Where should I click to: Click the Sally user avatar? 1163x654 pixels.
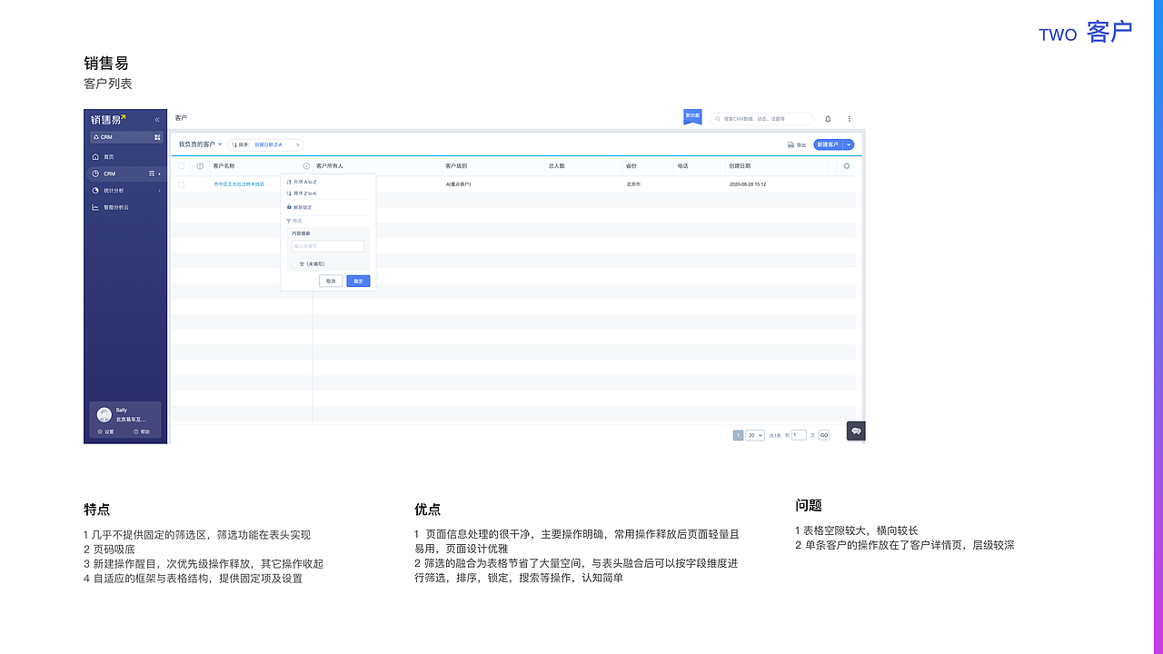[104, 414]
